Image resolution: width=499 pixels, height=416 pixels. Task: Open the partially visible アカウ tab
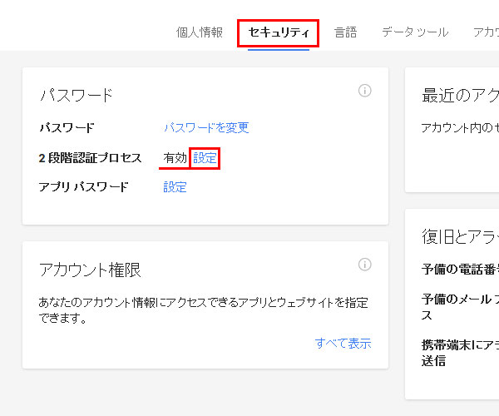point(486,32)
